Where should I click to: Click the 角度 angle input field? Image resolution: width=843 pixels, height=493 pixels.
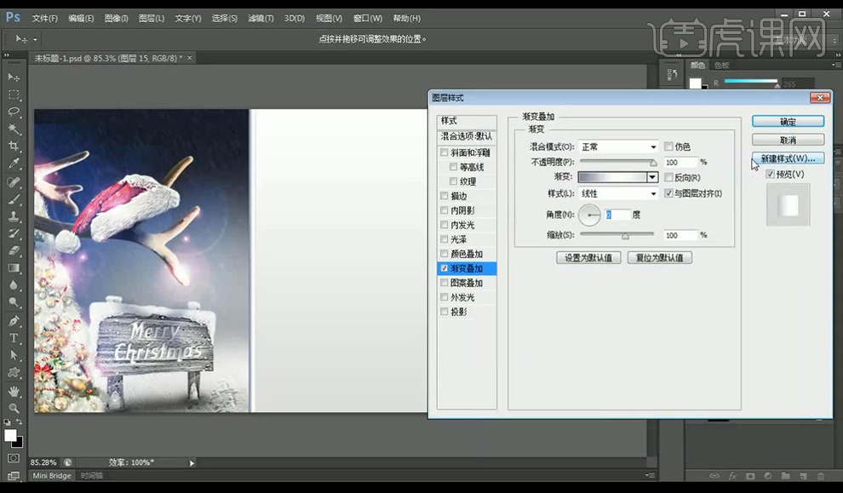[617, 215]
